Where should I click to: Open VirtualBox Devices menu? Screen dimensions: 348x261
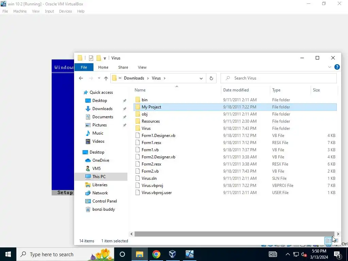tap(66, 11)
